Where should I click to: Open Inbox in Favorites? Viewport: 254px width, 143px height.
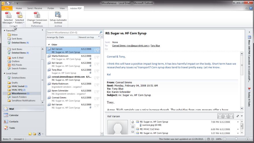pos(14,35)
